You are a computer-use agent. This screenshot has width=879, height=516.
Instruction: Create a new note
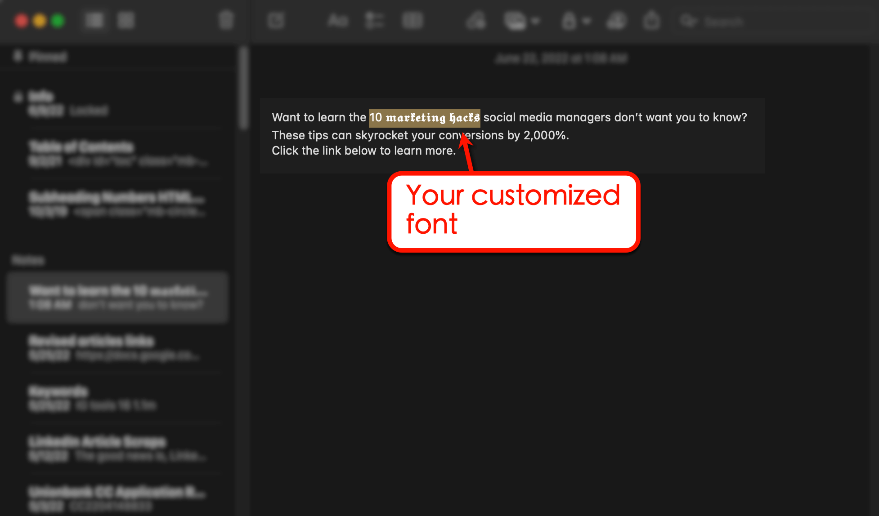click(276, 21)
